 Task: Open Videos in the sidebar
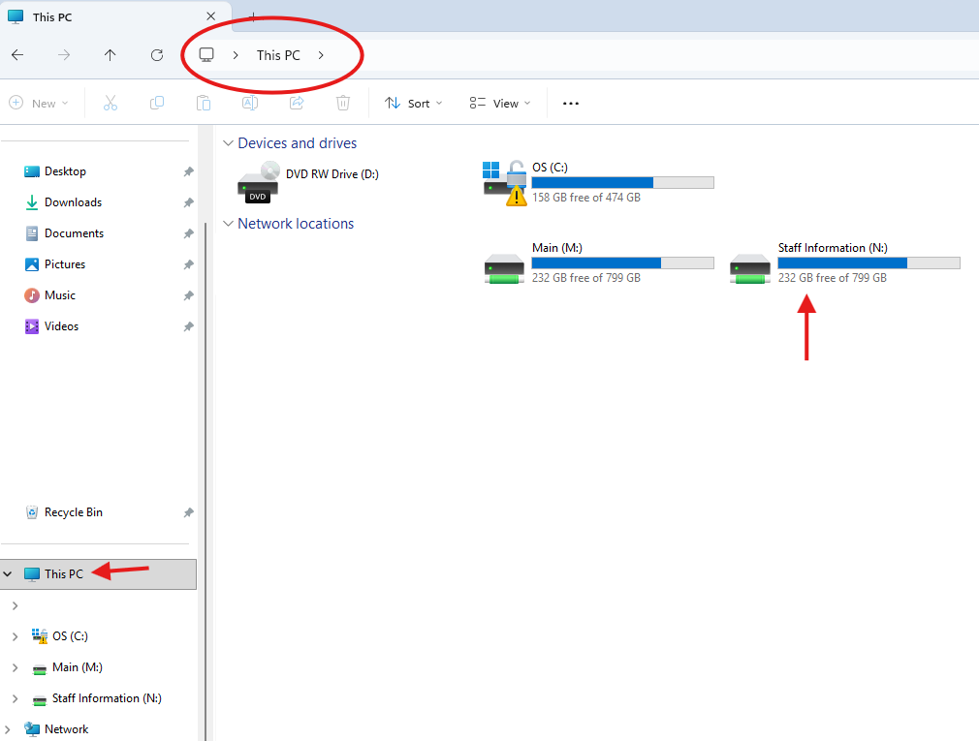pos(61,326)
